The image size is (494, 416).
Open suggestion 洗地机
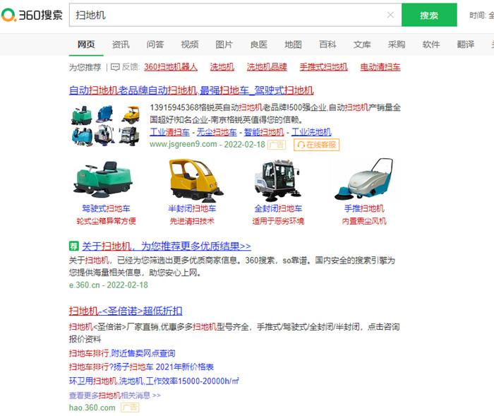[222, 67]
